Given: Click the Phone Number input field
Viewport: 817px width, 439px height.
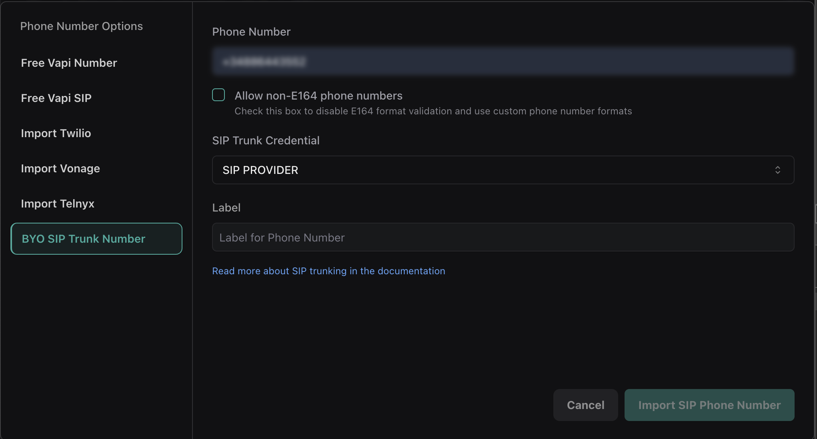Looking at the screenshot, I should (503, 61).
